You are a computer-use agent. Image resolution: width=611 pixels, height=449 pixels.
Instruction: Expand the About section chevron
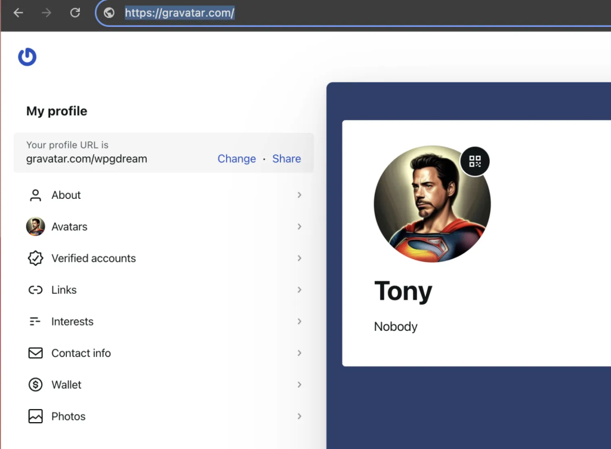pyautogui.click(x=300, y=195)
